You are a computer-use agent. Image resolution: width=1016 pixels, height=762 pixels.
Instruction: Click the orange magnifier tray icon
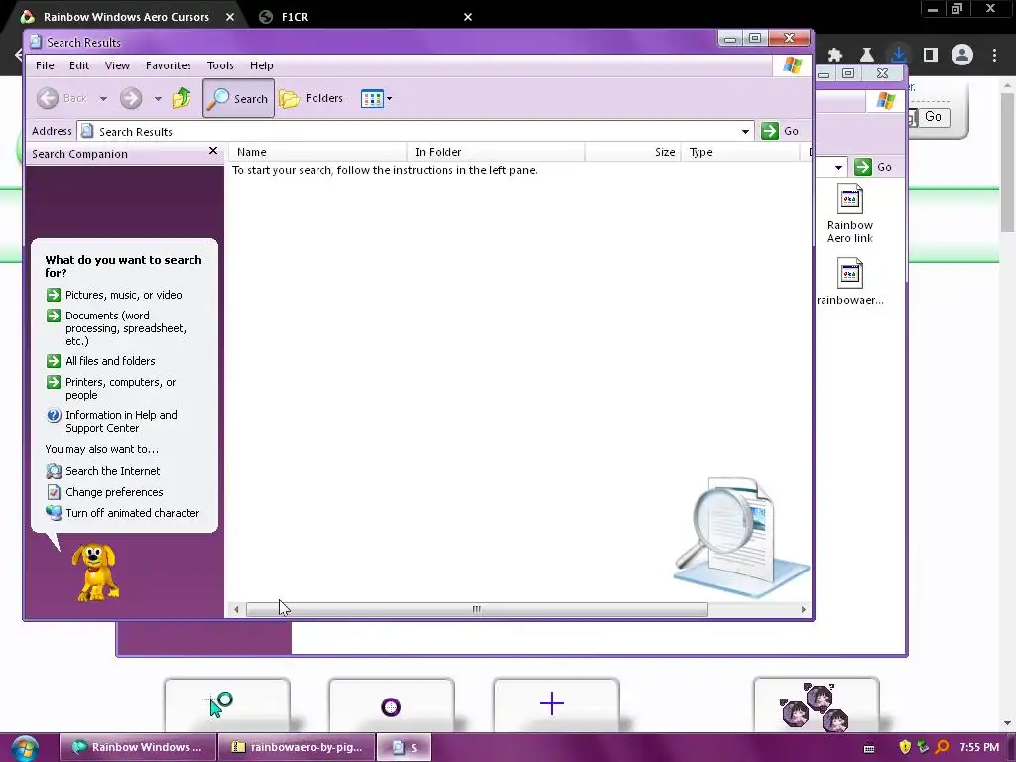(x=943, y=747)
